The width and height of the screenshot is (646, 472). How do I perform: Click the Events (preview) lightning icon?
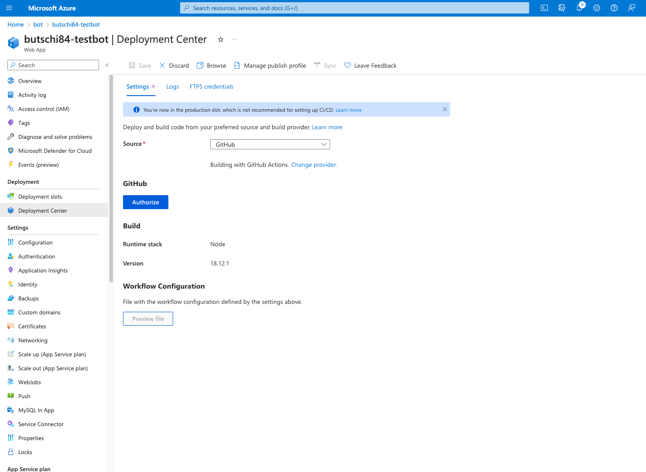pos(11,165)
